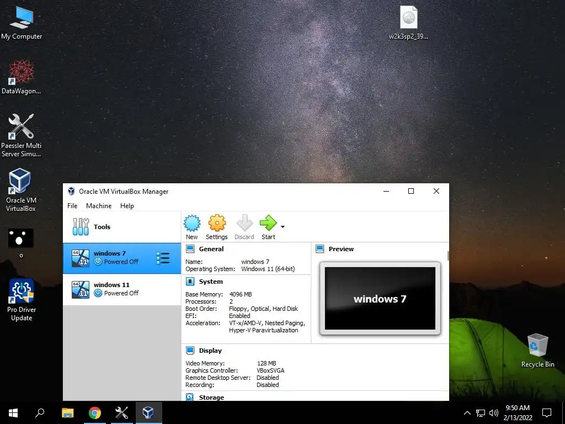Click the 4096 MB base memory value
This screenshot has width=565, height=424.
[x=241, y=295]
